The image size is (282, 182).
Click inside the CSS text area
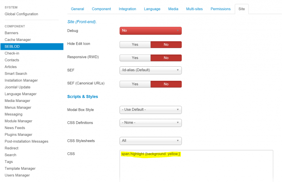point(196,166)
